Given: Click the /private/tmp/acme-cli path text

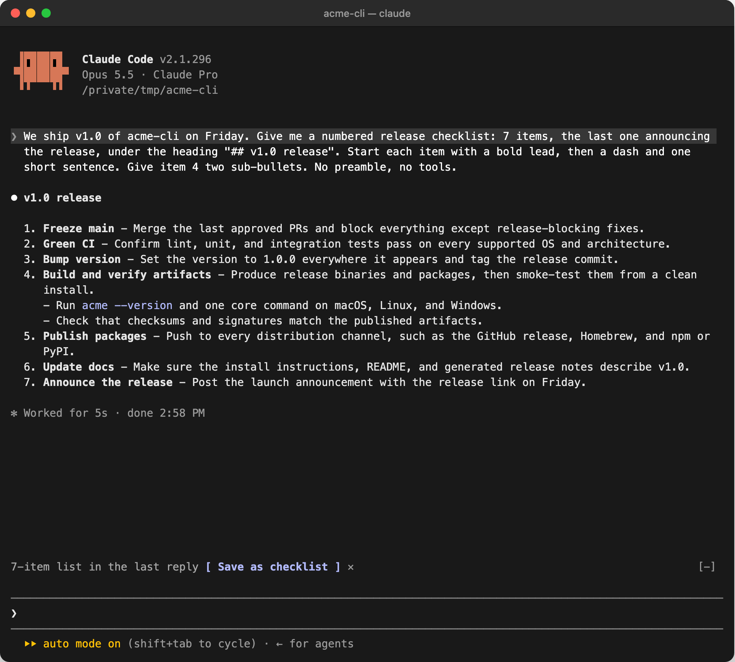Looking at the screenshot, I should [150, 90].
